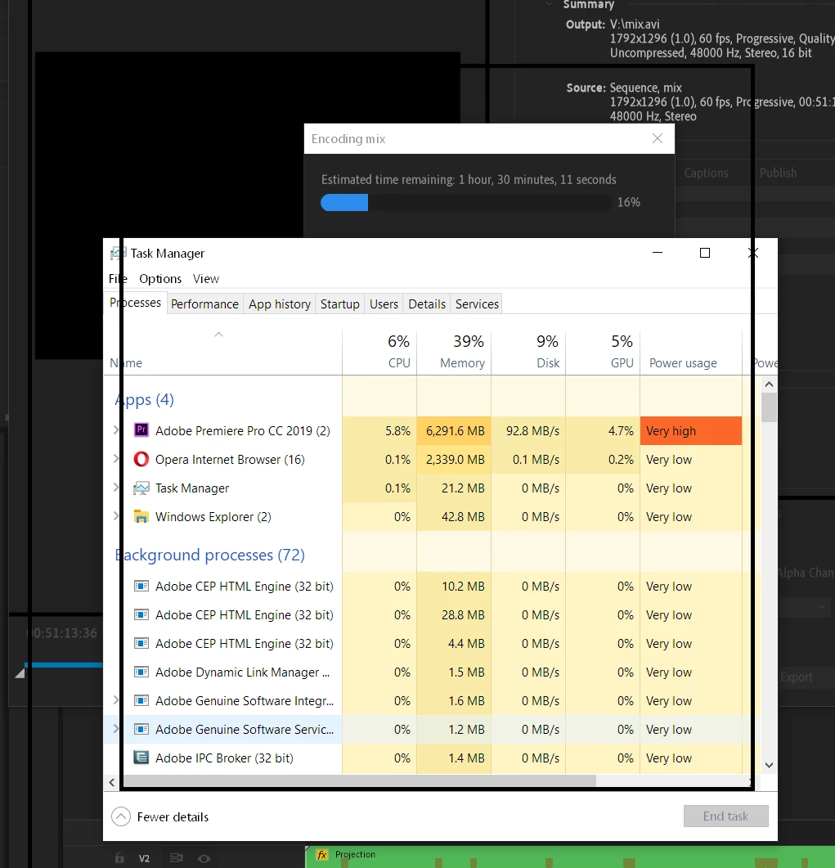The image size is (835, 868).
Task: Close the Encoding mix dialog
Action: pos(658,138)
